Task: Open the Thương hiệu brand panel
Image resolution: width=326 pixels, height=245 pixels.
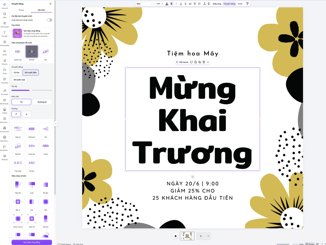Action: [5, 43]
